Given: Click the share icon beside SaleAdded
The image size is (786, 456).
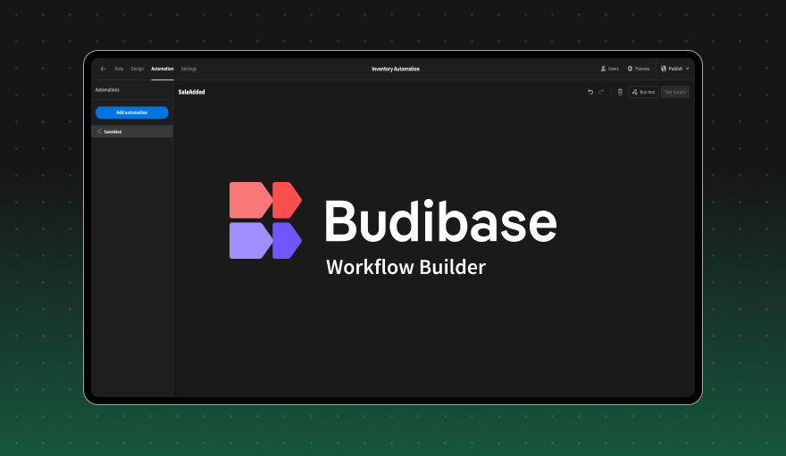Looking at the screenshot, I should [99, 132].
